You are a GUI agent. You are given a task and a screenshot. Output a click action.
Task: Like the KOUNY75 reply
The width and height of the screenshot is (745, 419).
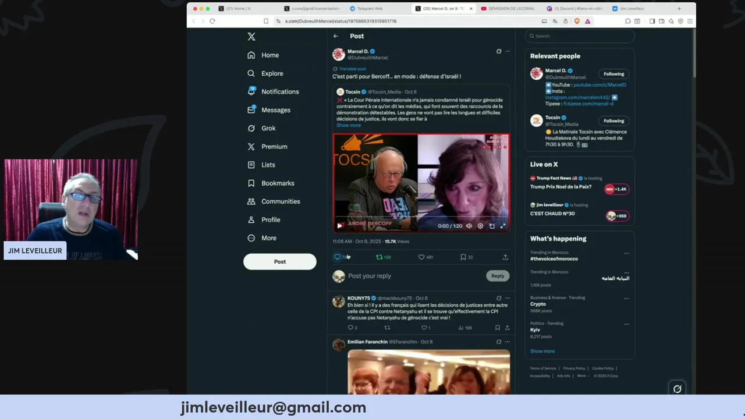[424, 328]
